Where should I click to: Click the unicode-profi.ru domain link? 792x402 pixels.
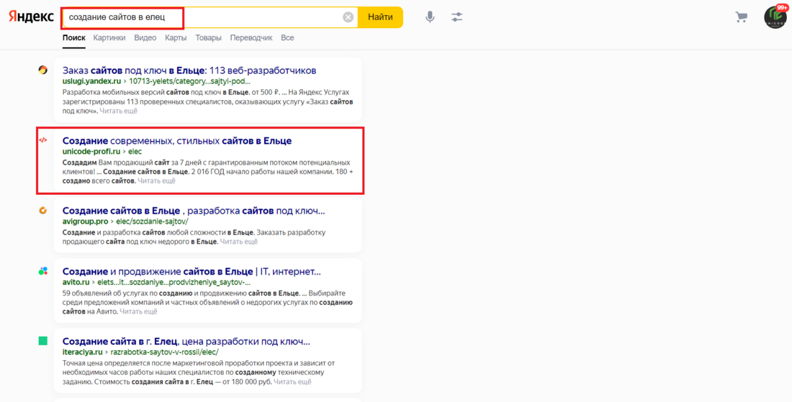(91, 151)
